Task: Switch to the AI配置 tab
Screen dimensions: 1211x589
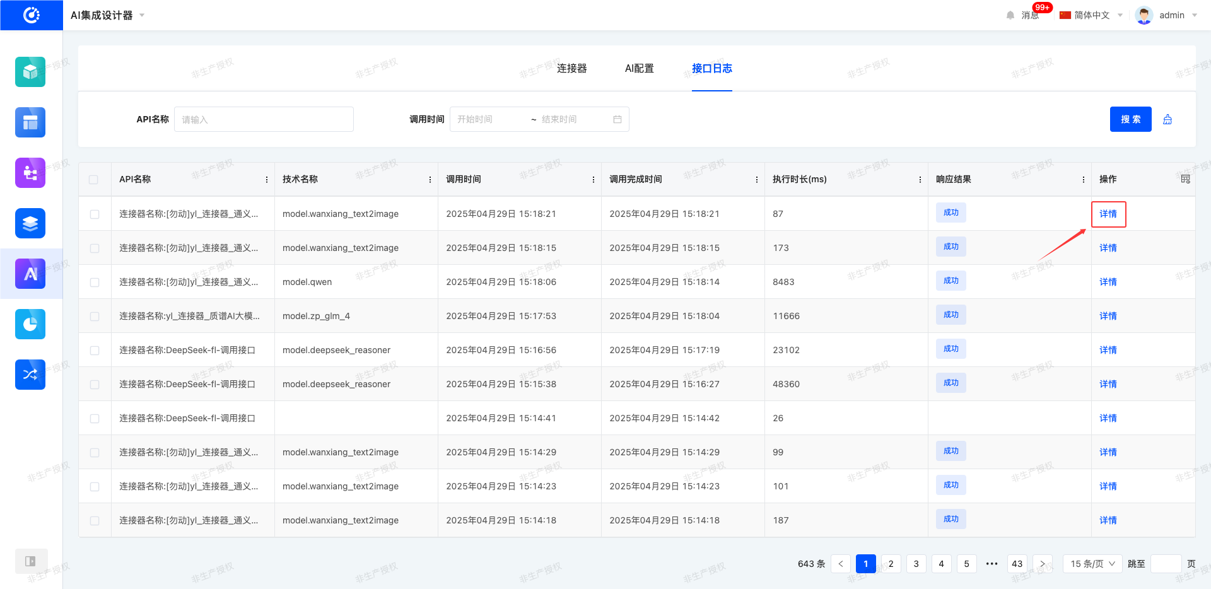Action: click(x=639, y=68)
